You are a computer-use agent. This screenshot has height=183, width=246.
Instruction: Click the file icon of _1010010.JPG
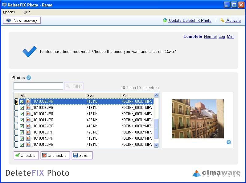coord(28,114)
